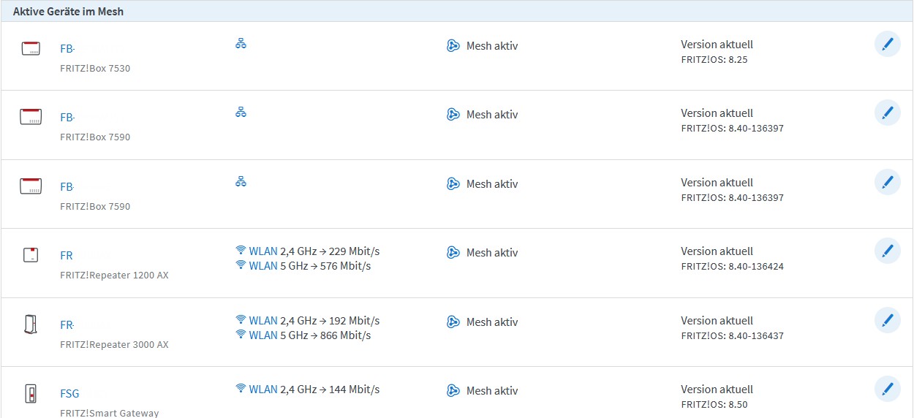This screenshot has height=418, width=914.
Task: Click the Wi-Fi icon beside 144 Mbit/s
Action: (x=241, y=389)
